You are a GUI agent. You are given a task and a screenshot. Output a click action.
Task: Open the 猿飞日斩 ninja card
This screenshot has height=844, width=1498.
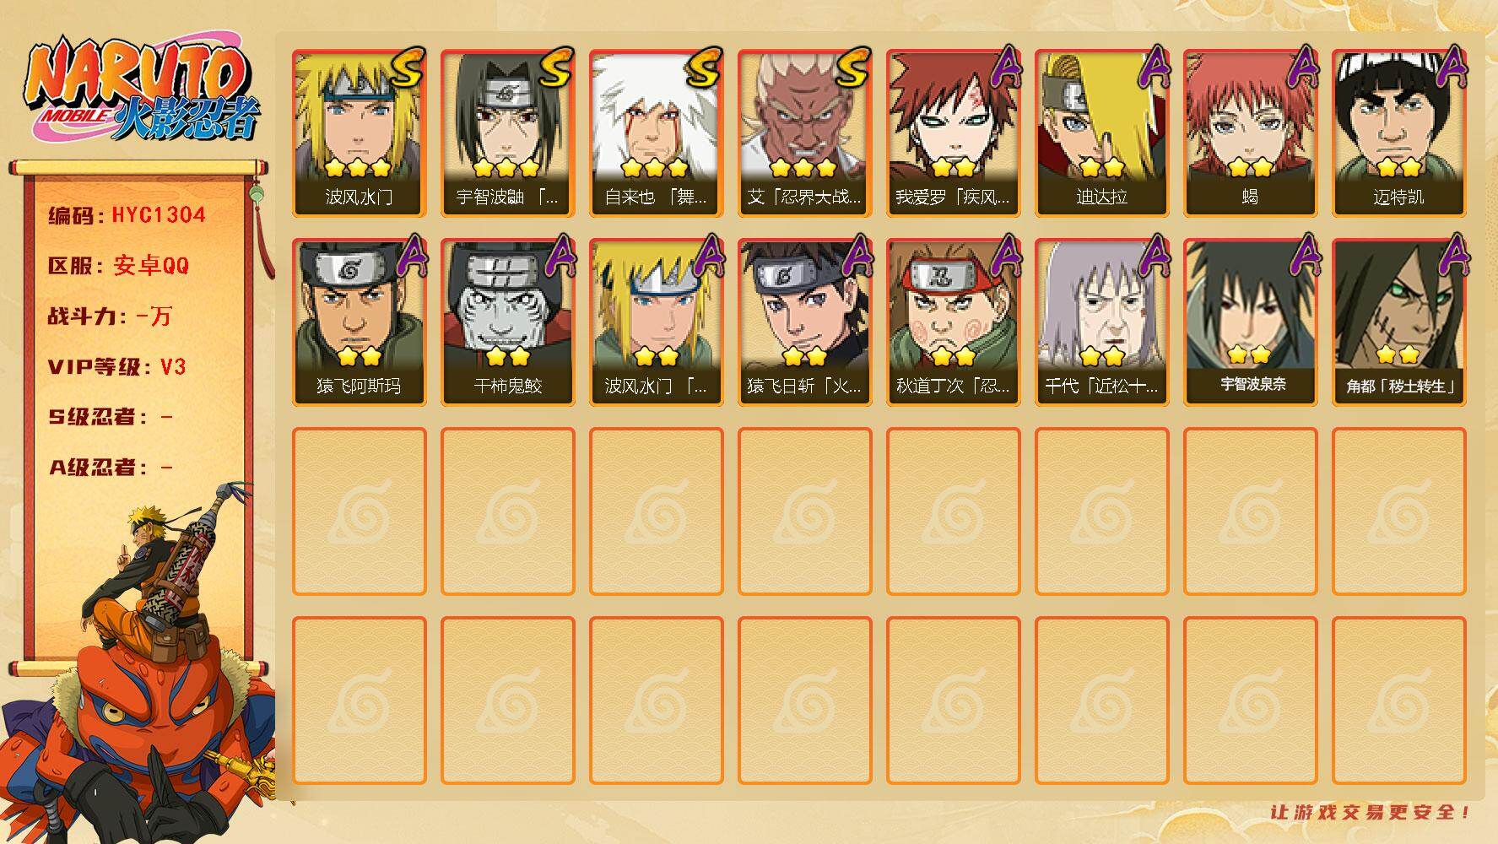pyautogui.click(x=804, y=322)
